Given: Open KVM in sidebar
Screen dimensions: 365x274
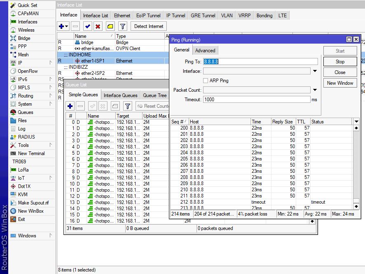Looking at the screenshot, I should click(x=23, y=195).
